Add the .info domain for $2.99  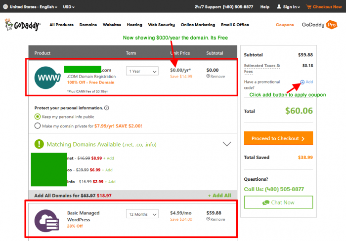pos(110,182)
